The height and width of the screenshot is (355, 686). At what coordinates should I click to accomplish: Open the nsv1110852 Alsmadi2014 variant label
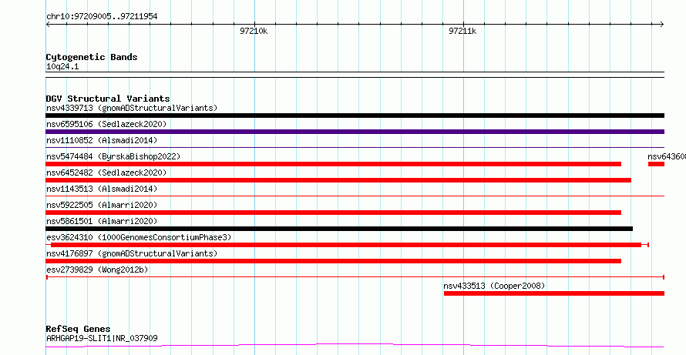[102, 140]
